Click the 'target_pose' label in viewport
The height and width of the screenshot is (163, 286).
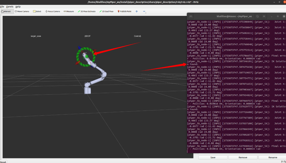pos(36,36)
